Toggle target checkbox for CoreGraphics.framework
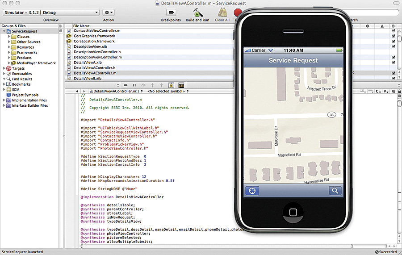 (x=393, y=36)
